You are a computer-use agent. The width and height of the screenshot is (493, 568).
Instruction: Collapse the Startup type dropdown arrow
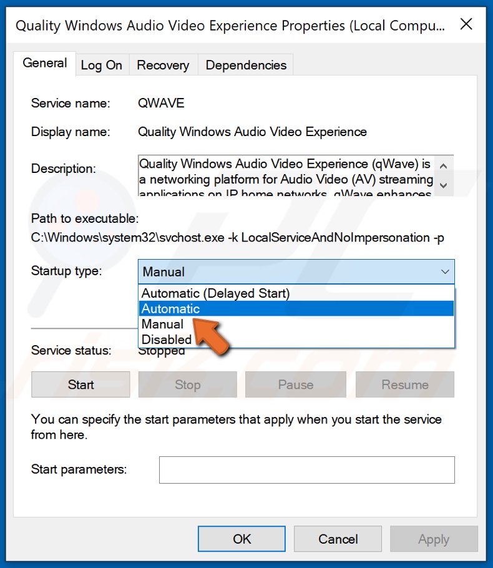coord(445,272)
